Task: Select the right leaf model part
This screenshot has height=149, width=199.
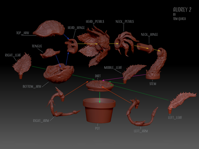Action: click(x=22, y=65)
